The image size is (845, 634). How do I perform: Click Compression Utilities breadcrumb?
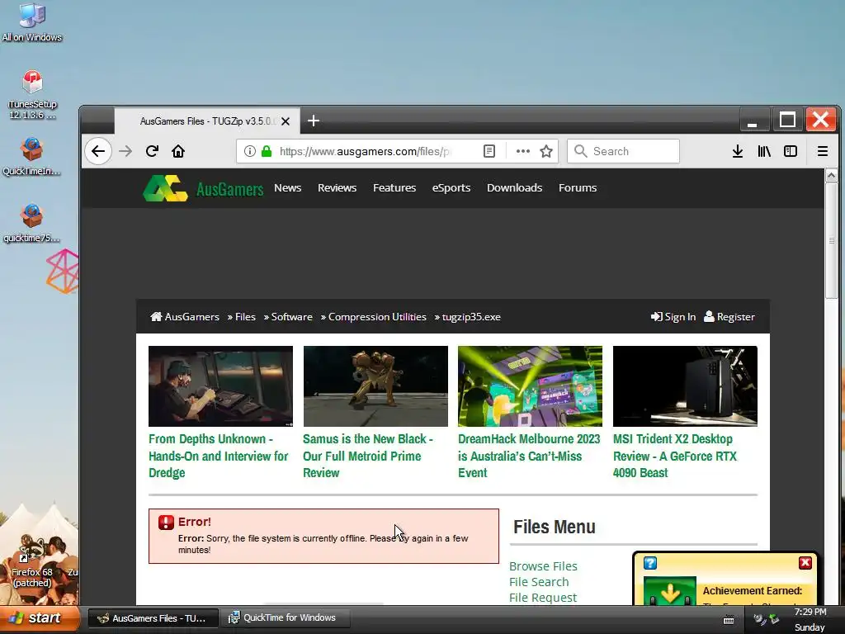click(377, 317)
